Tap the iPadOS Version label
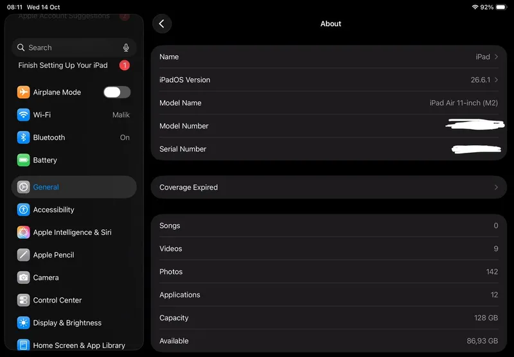 coord(185,80)
